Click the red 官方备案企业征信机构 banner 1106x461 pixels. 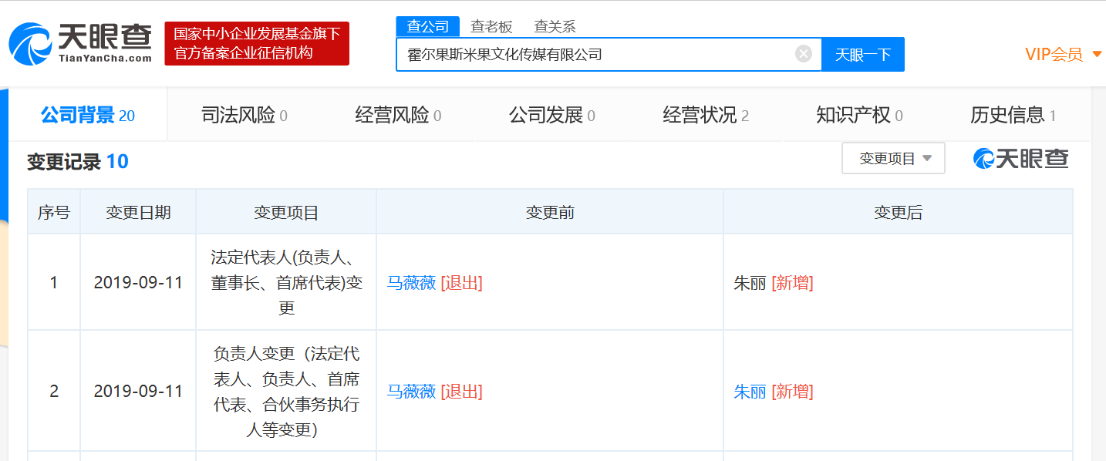(257, 43)
